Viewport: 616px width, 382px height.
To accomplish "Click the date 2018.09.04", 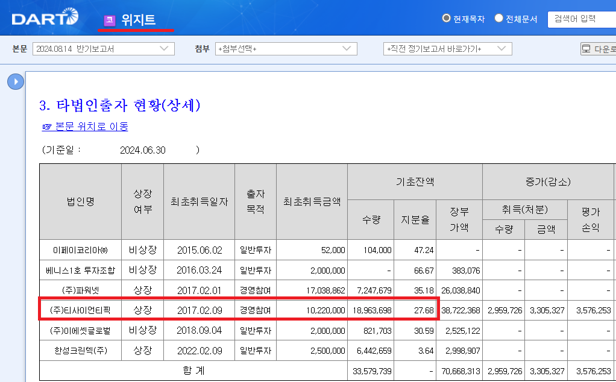I will (199, 331).
